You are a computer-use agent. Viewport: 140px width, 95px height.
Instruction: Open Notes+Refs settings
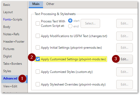click(x=11, y=34)
